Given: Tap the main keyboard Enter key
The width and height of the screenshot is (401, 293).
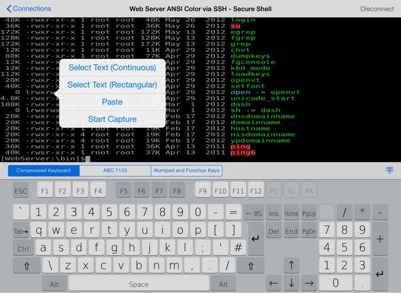Looking at the screenshot, I should click(256, 238).
